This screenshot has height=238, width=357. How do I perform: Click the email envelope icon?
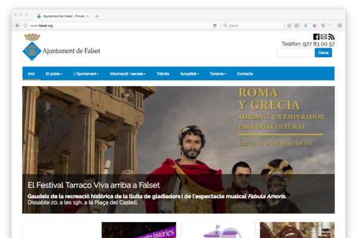324,37
